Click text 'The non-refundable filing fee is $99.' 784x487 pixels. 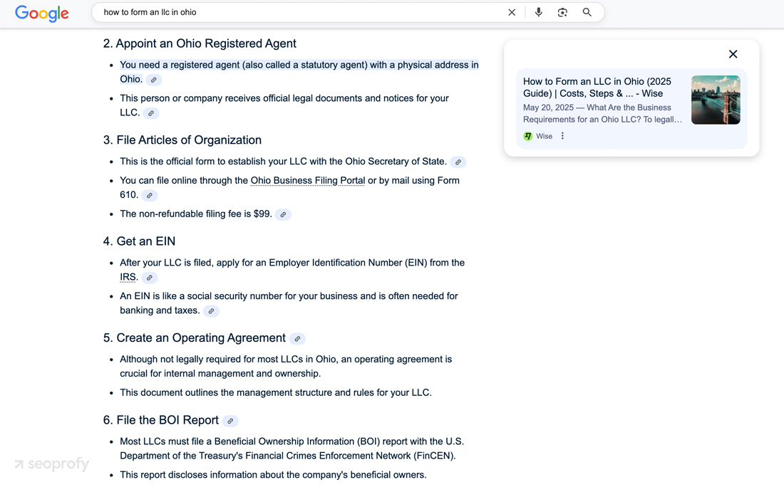(196, 214)
